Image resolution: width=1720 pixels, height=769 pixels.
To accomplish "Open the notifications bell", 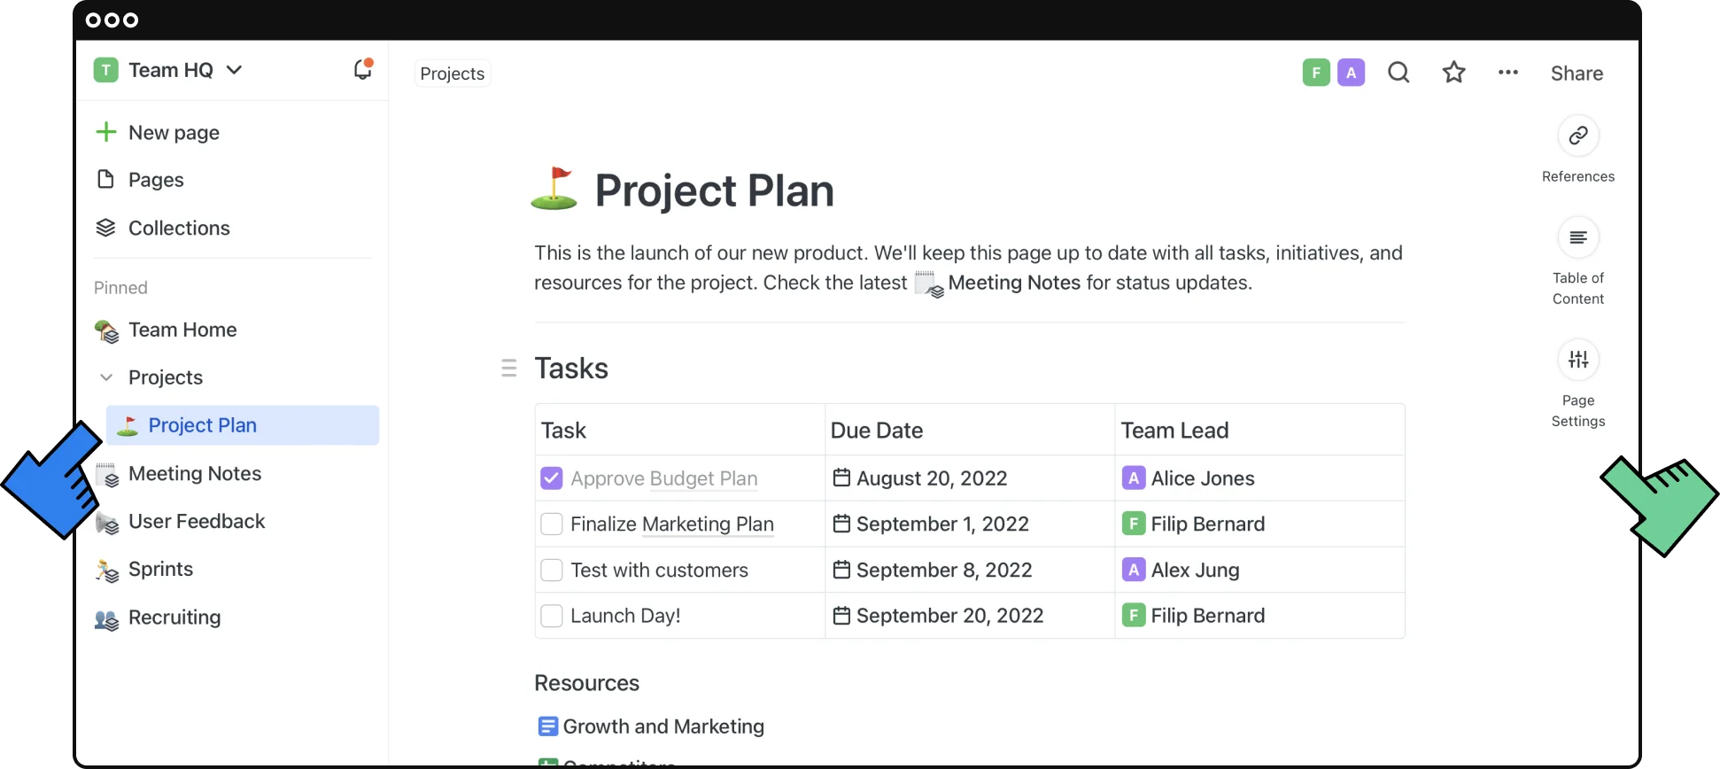I will (x=362, y=69).
